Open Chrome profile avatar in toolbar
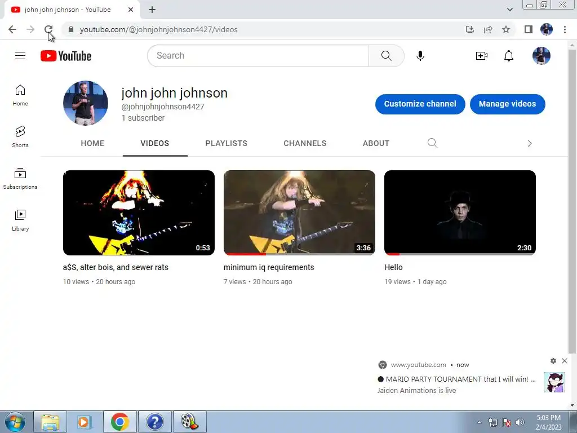The image size is (577, 433). (x=547, y=29)
